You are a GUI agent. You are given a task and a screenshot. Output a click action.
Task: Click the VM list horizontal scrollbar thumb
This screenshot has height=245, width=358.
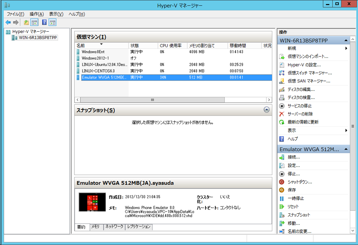[152, 100]
